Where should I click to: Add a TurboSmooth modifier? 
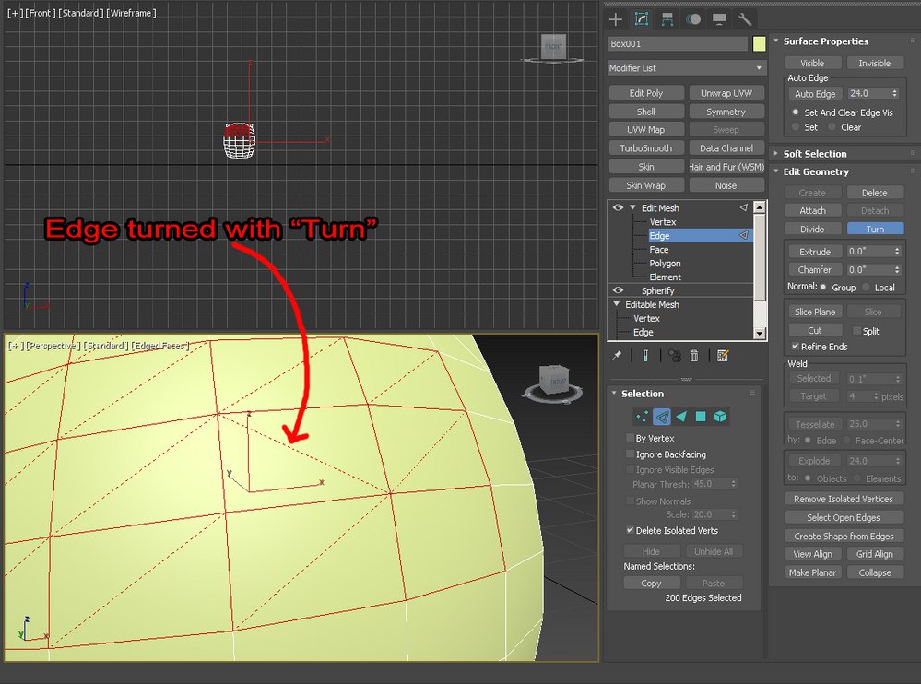pos(646,148)
